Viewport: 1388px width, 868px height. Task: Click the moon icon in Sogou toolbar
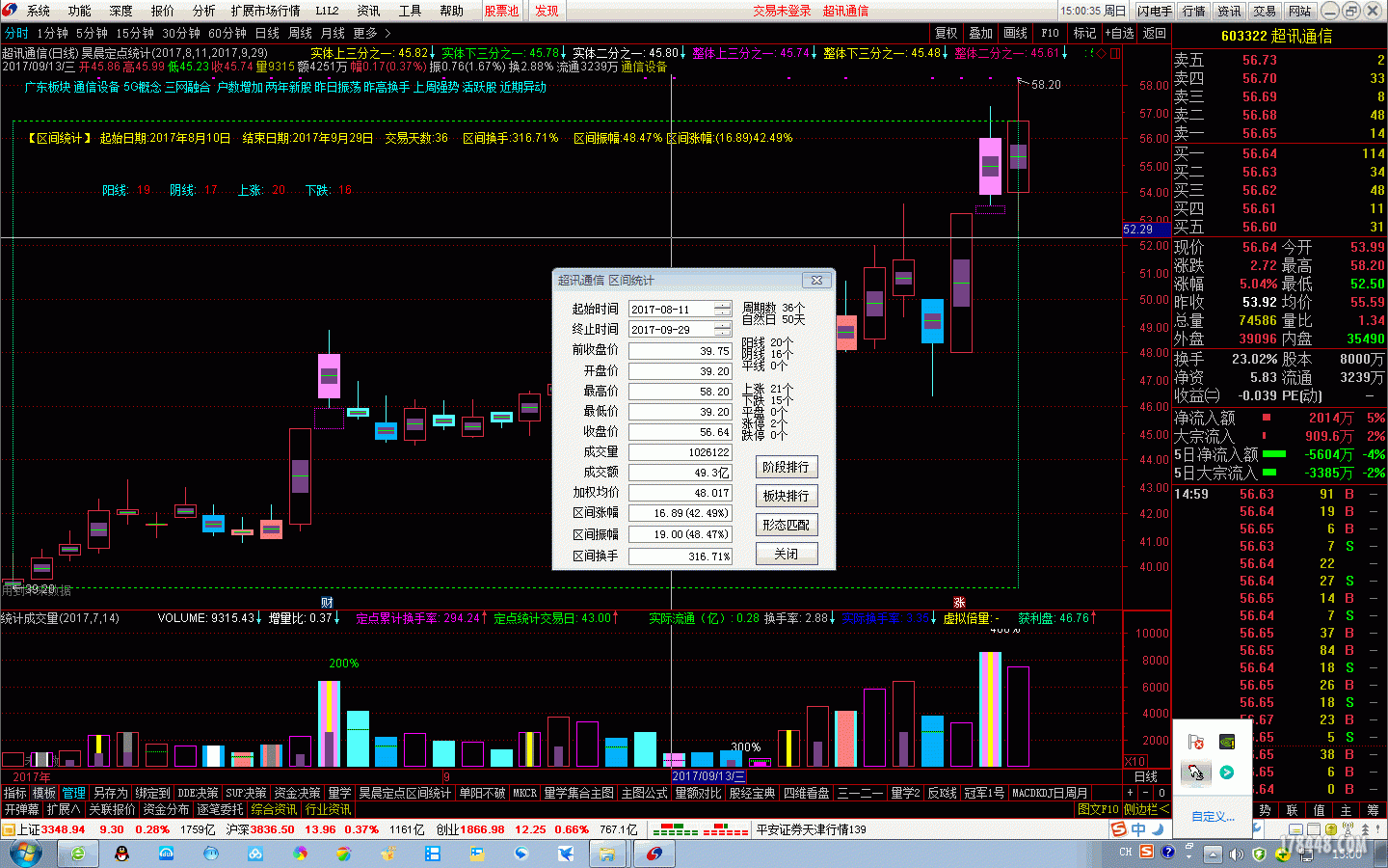pyautogui.click(x=1158, y=829)
